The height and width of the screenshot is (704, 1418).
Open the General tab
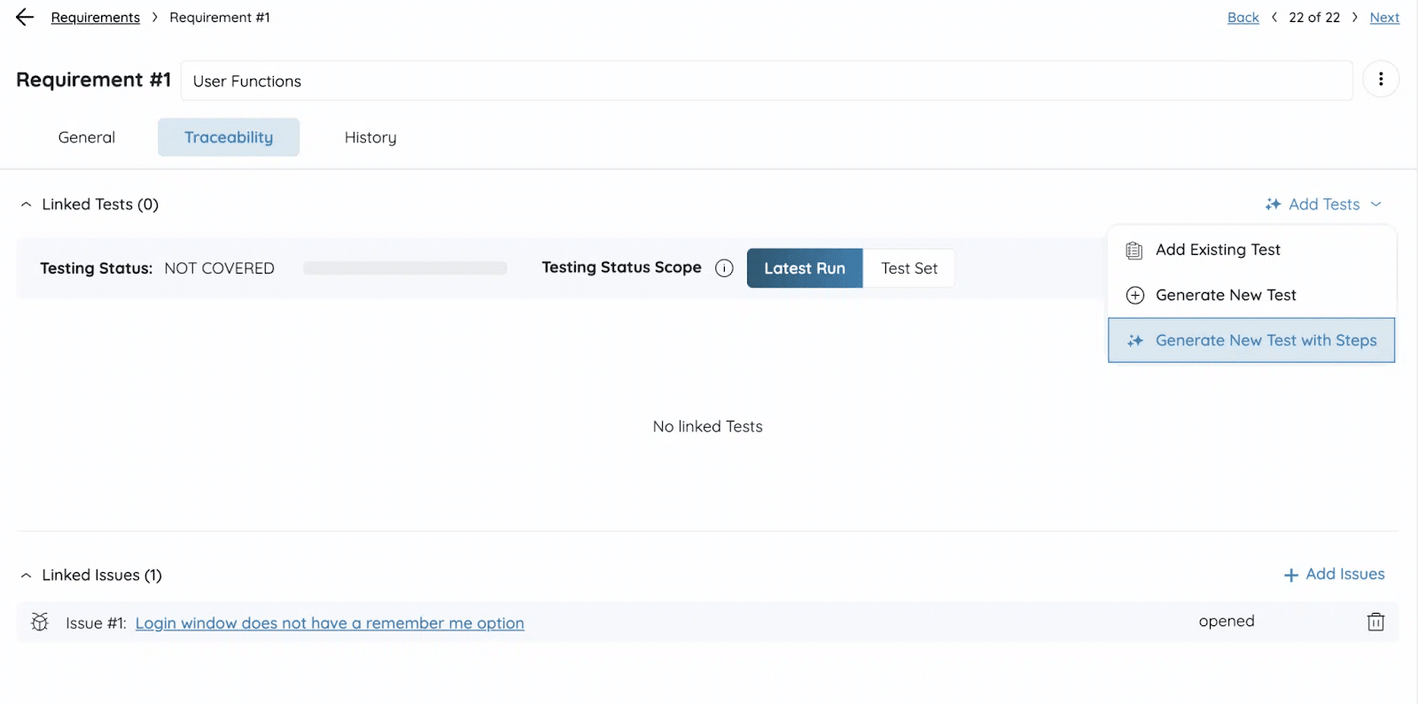(x=87, y=137)
